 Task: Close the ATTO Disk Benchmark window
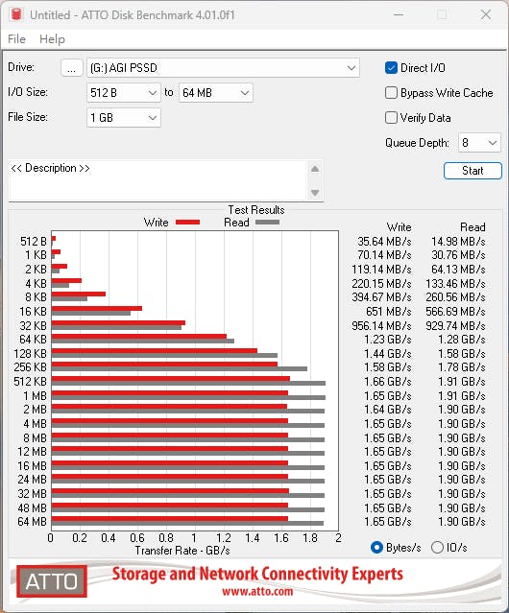pyautogui.click(x=486, y=14)
